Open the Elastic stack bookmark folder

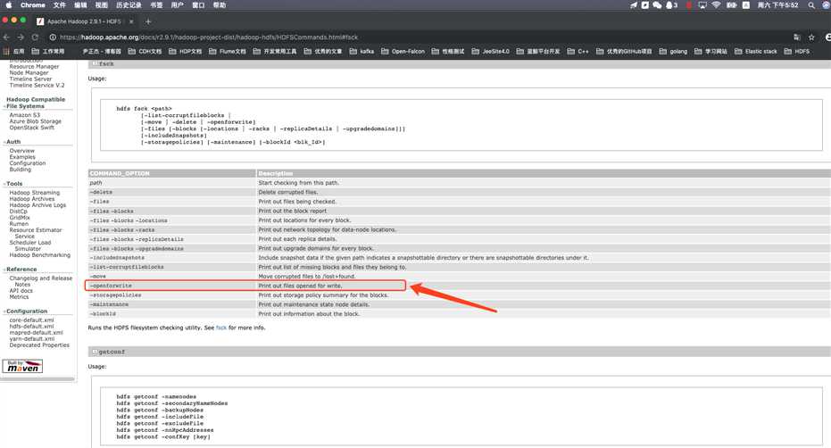point(756,52)
